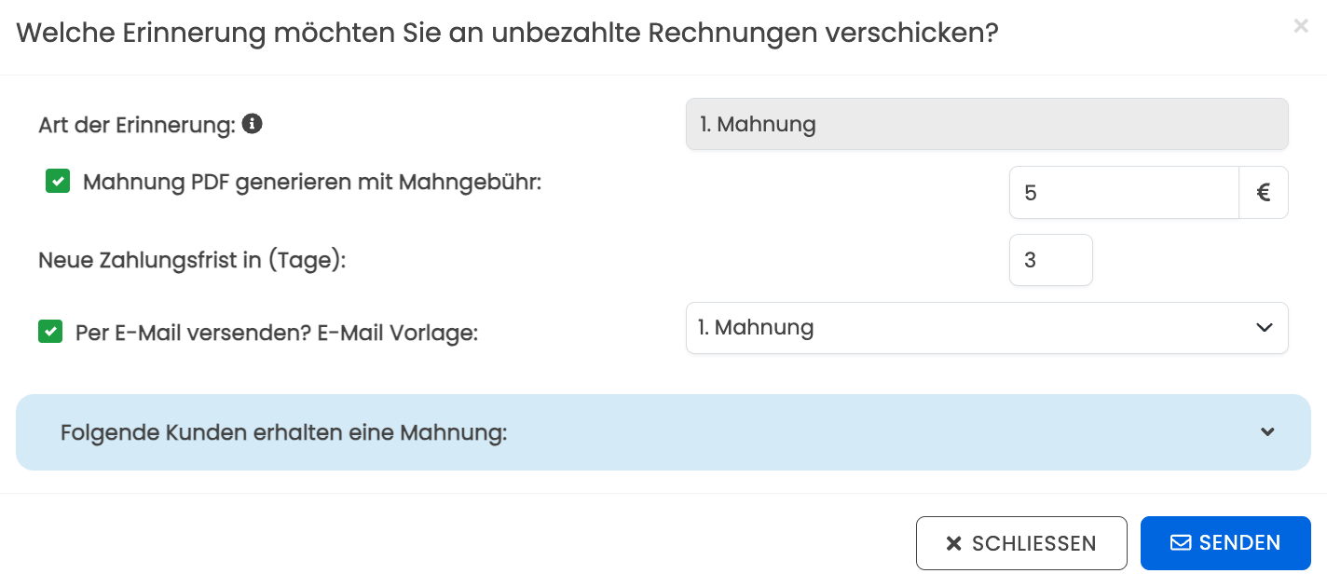The height and width of the screenshot is (587, 1327).
Task: Click into the Neue Zahlungsfrist days field
Action: pos(1051,260)
